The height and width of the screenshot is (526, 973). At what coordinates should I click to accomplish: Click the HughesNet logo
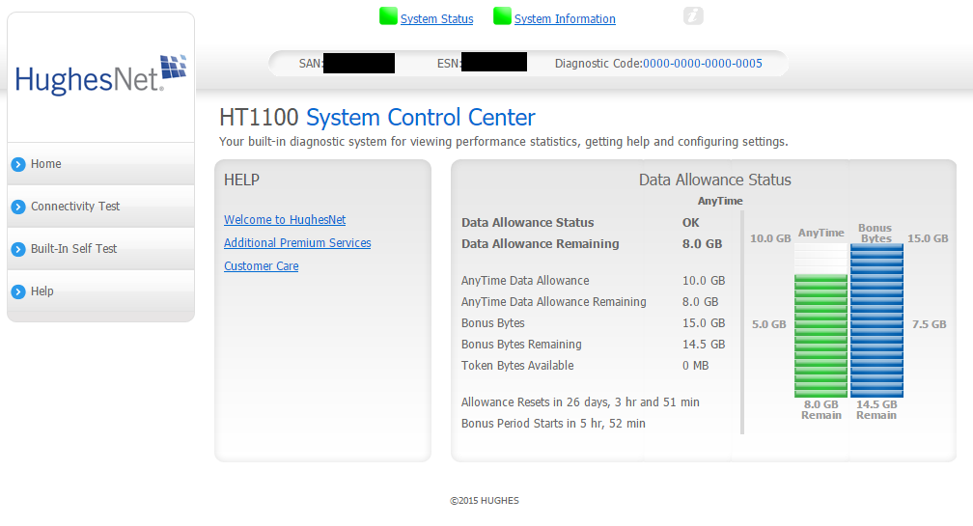tap(100, 75)
